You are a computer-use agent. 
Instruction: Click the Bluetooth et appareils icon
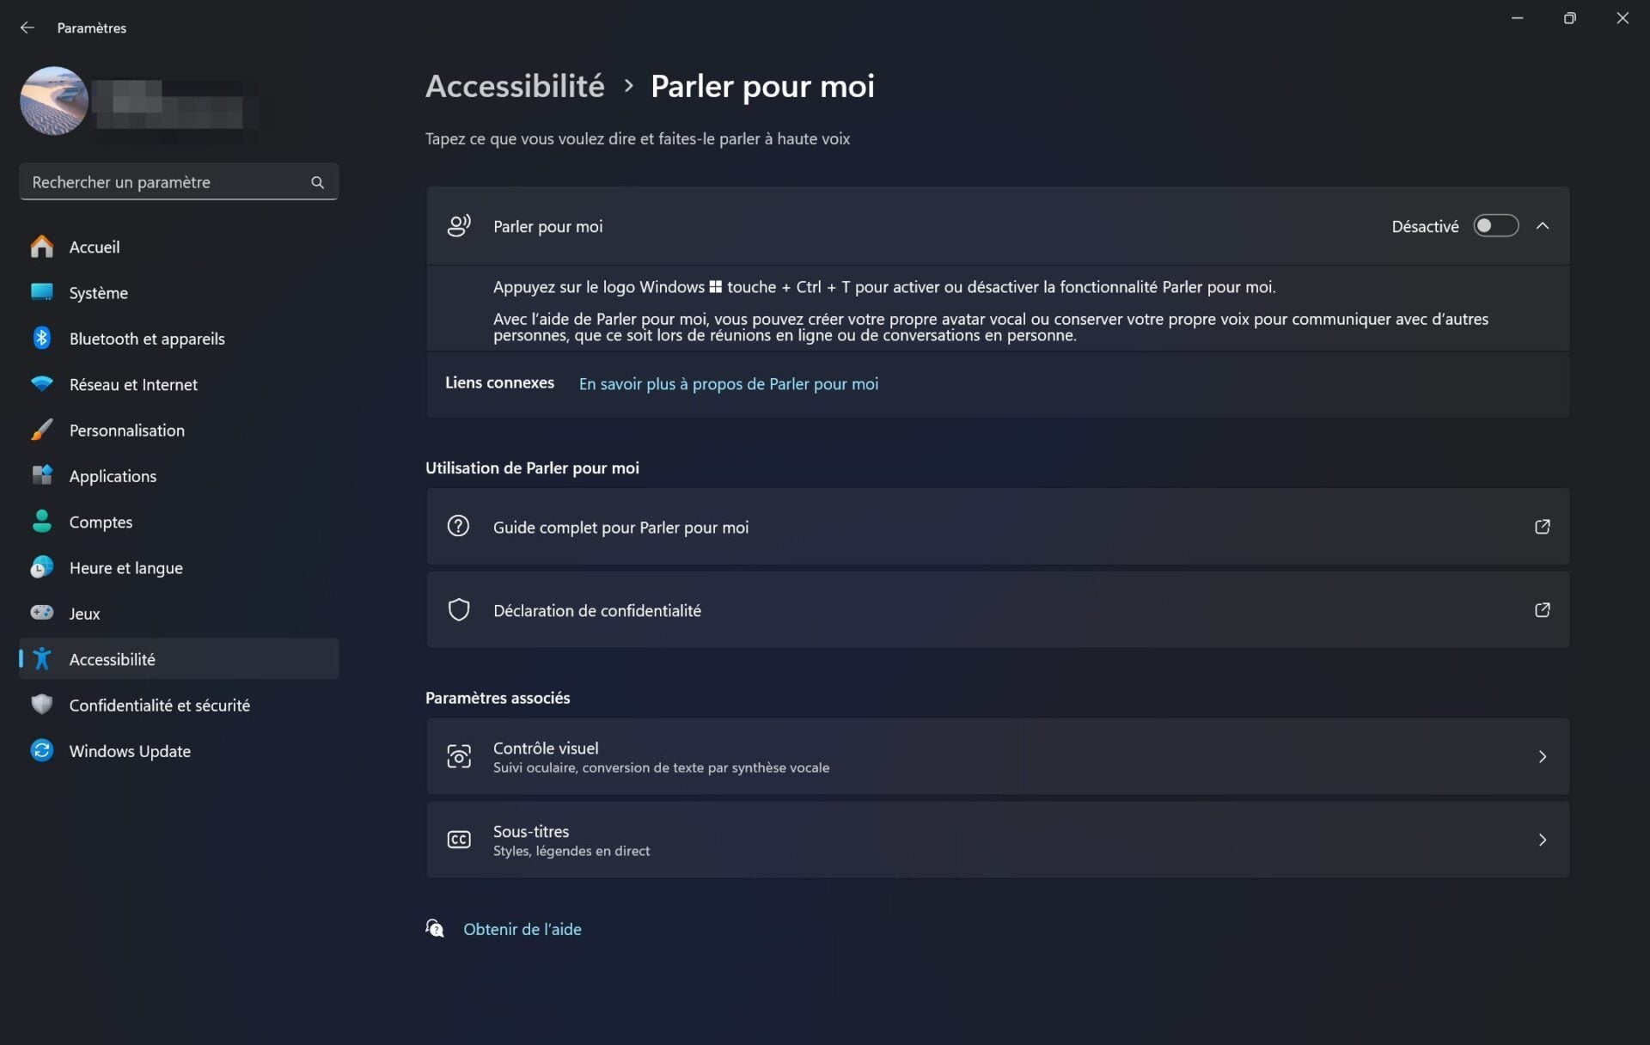click(41, 338)
